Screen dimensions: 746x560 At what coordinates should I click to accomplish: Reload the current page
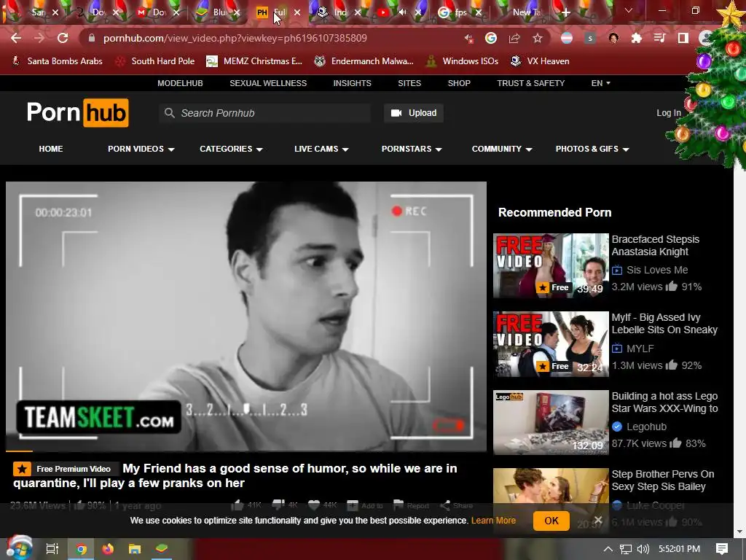(63, 38)
